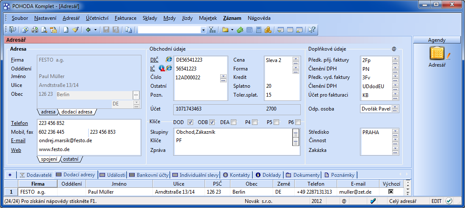Click the duplicate record toolbar icon

(128, 30)
